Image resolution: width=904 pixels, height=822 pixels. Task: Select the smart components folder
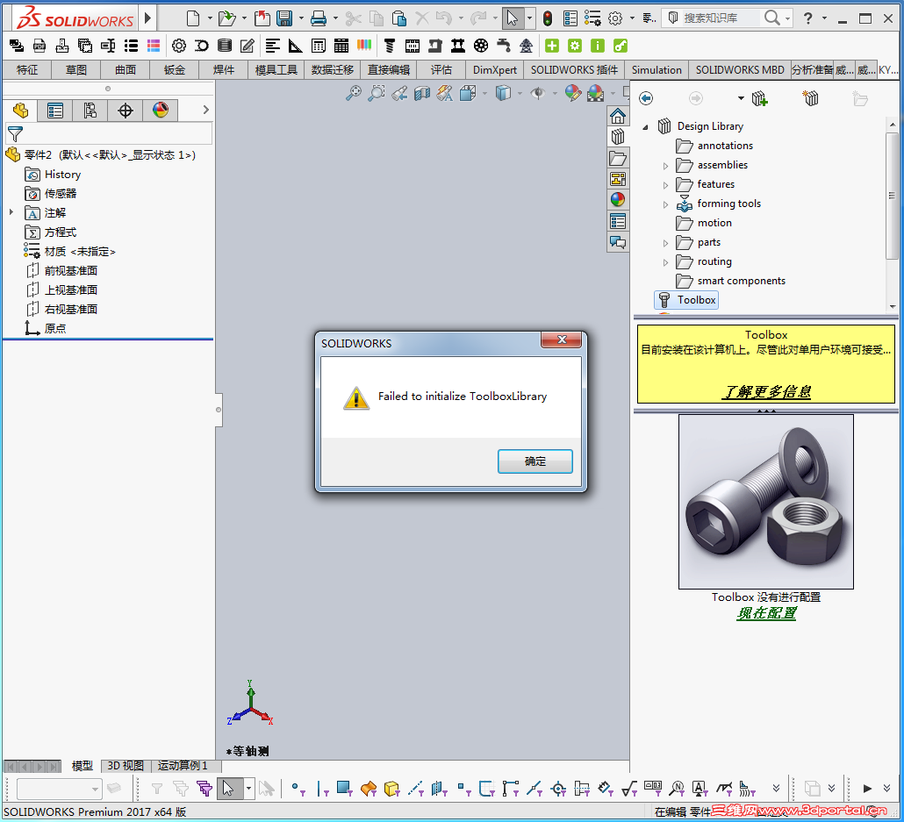[x=730, y=281]
